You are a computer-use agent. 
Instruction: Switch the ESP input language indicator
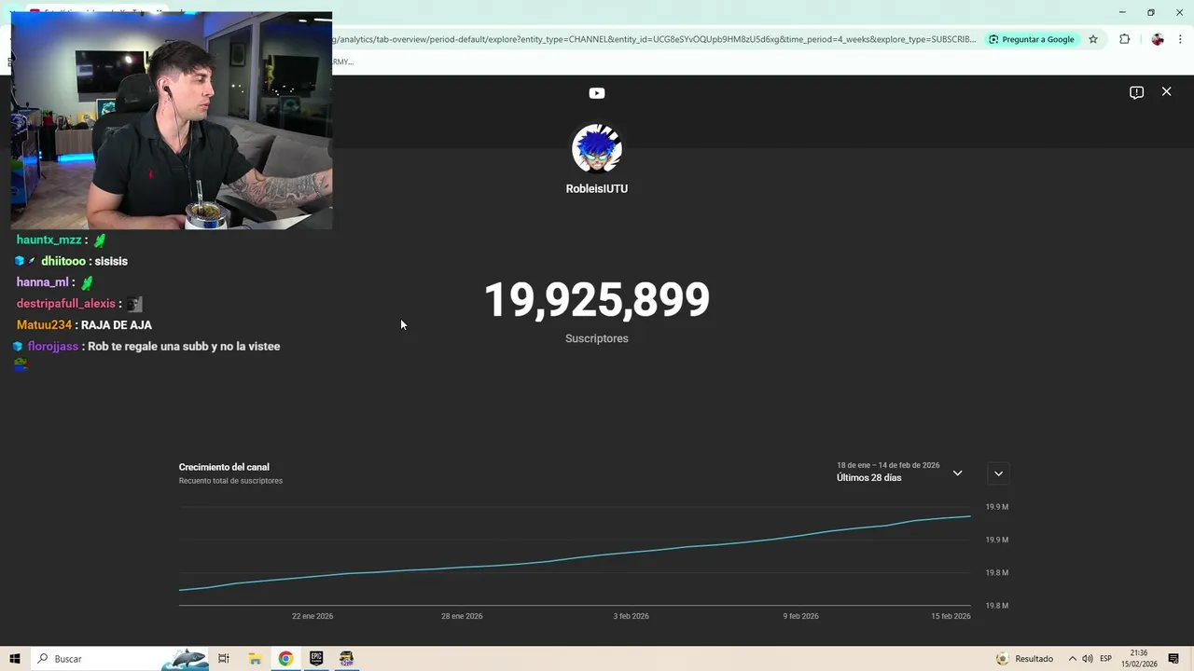(1105, 659)
